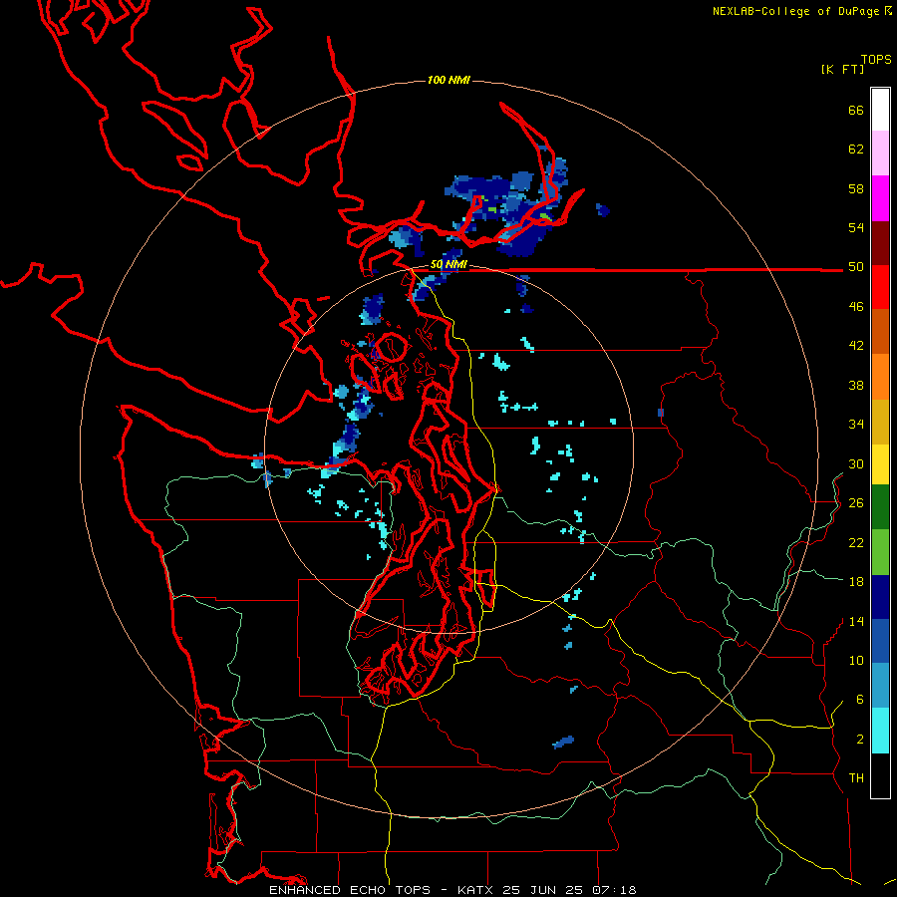Click the '18' legend value

point(856,582)
